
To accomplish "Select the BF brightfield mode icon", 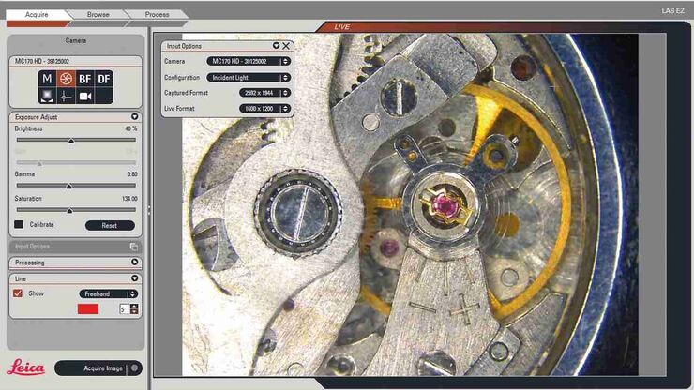I will [84, 79].
